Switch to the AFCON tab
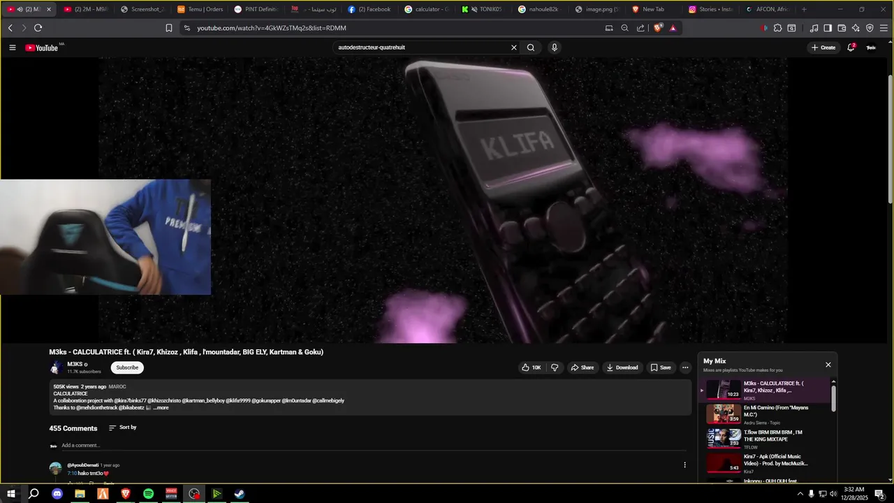Image resolution: width=894 pixels, height=503 pixels. (768, 9)
